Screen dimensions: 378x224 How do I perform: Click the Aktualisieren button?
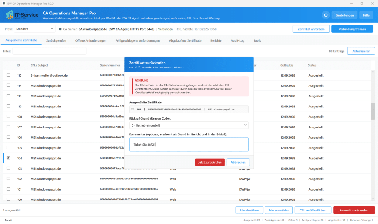[x=361, y=51]
